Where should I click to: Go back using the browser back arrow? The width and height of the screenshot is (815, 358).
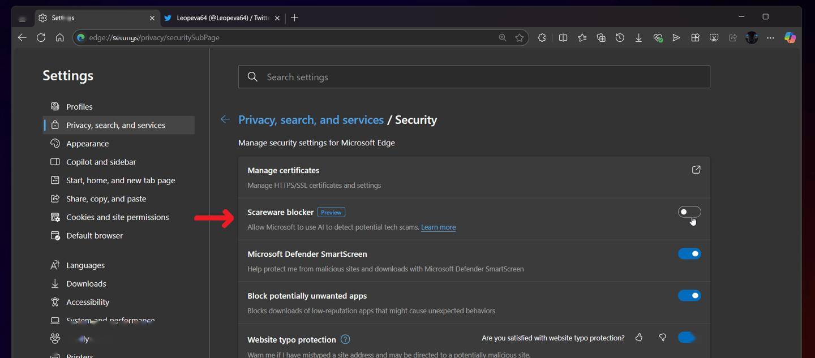[x=22, y=38]
